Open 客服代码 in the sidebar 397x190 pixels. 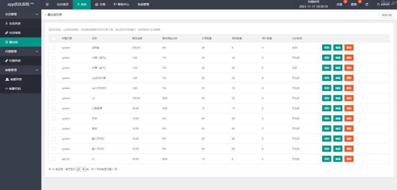click(x=15, y=89)
